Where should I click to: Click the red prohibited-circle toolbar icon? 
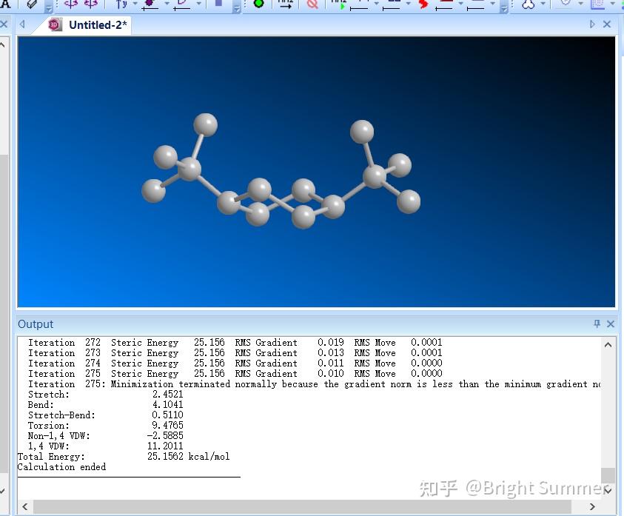(x=312, y=4)
